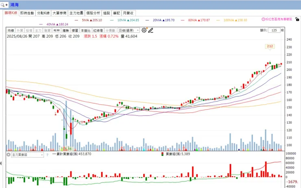Screen dimensions: 301x188
Task: Close the 主力買賣超 indicator panel
Action: pyautogui.click(x=9, y=154)
